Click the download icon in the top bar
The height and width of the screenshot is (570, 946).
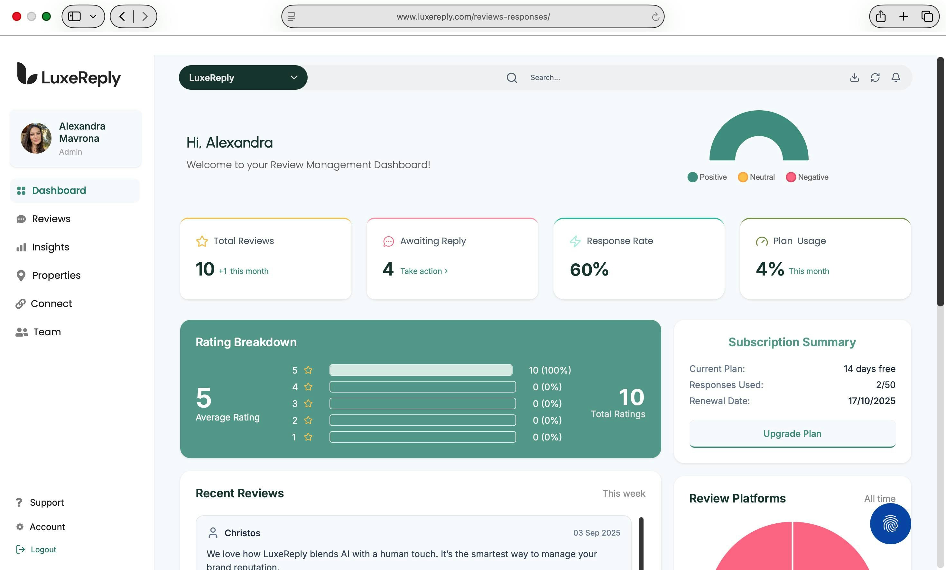854,77
